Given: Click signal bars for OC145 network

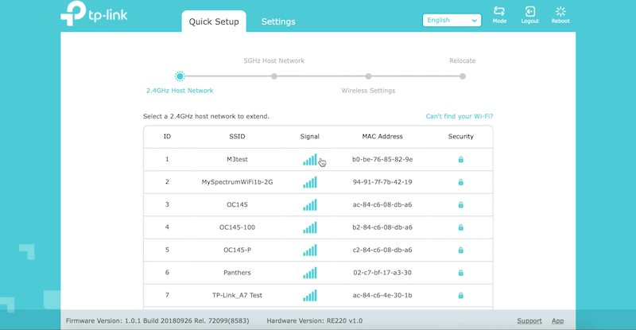Looking at the screenshot, I should (x=309, y=205).
